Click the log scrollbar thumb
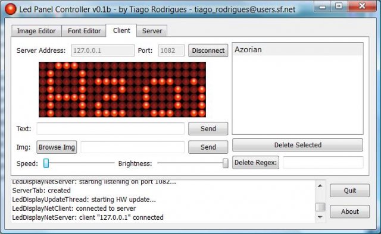This screenshot has height=234, width=381. (x=320, y=207)
